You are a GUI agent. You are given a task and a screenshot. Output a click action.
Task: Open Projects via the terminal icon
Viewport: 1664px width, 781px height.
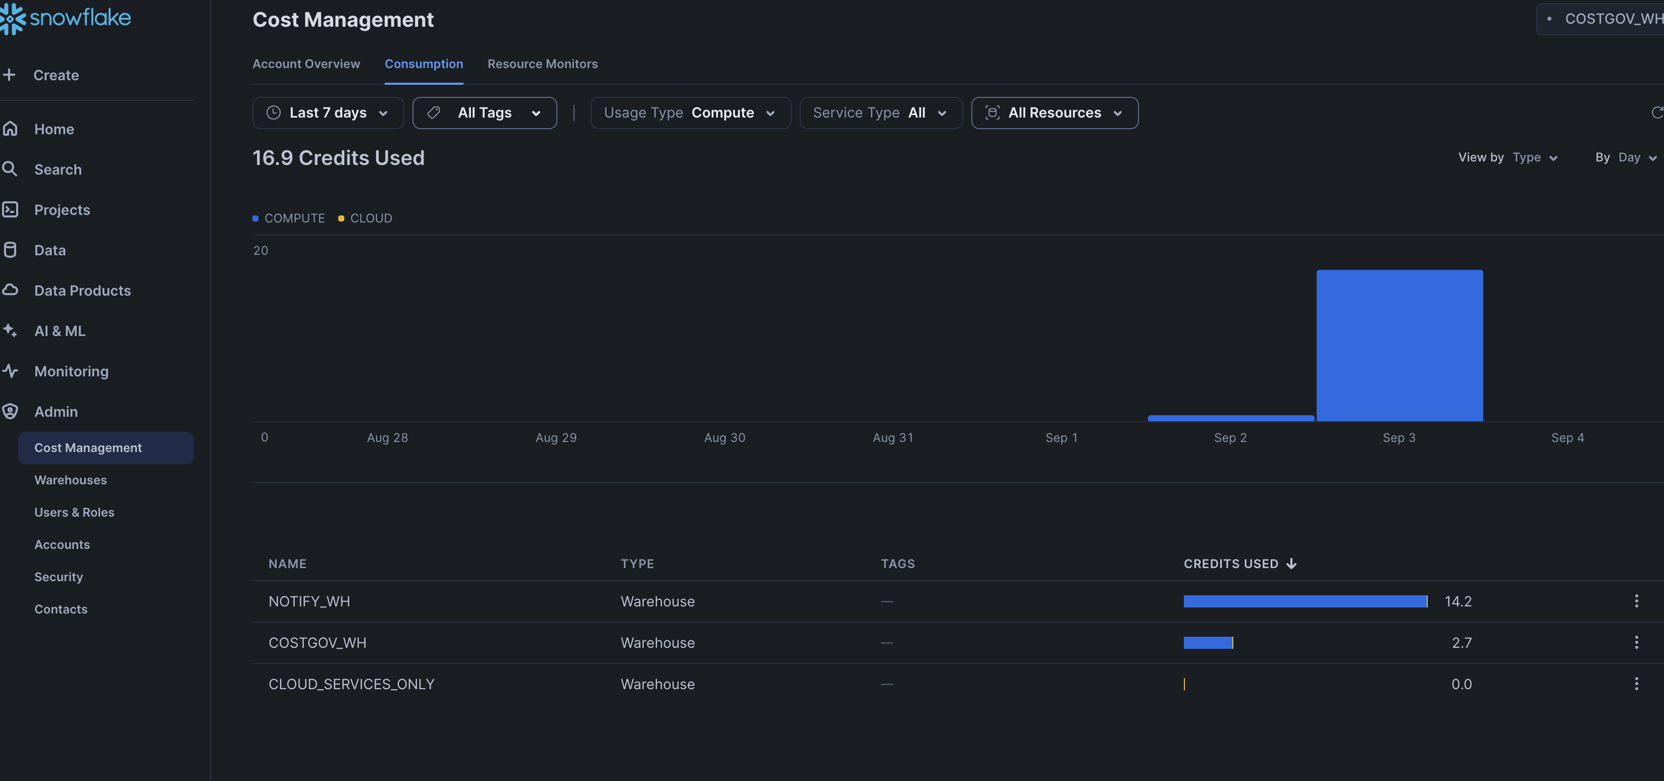(x=10, y=210)
